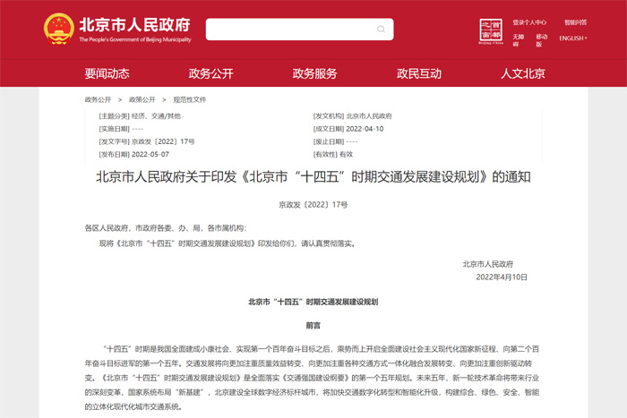Screen dimensions: 627x418
Task: Open the 政务服务 navigation menu
Action: click(x=314, y=73)
